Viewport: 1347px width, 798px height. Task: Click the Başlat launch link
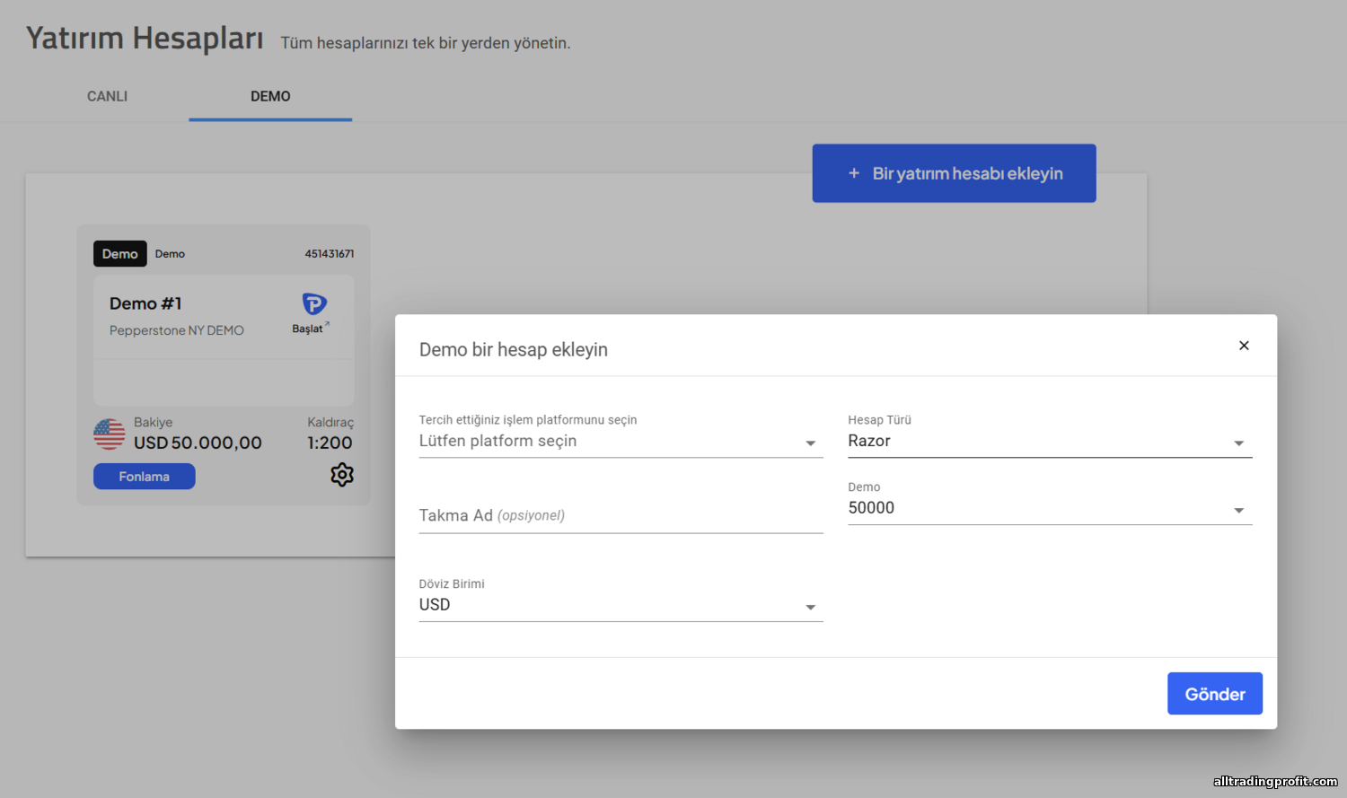coord(310,329)
